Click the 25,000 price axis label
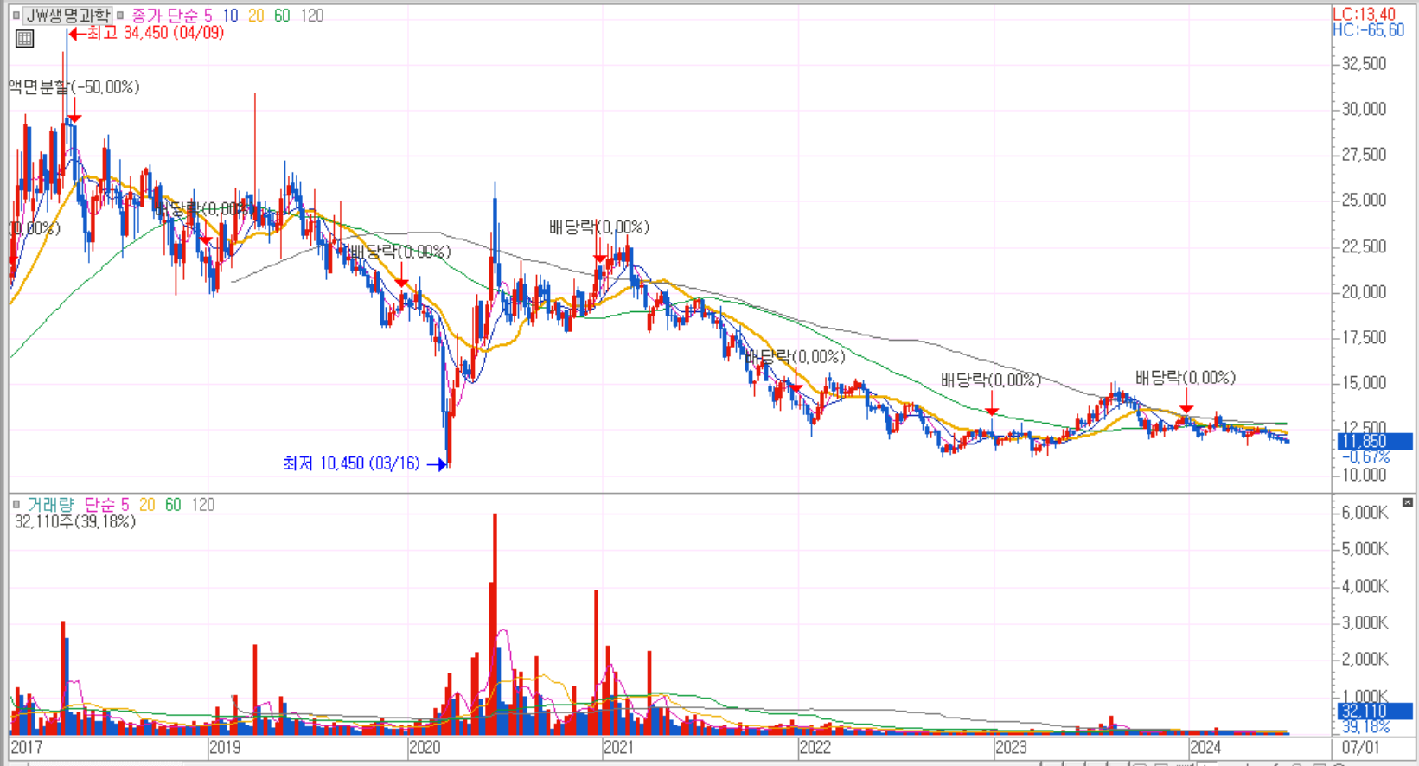 point(1364,201)
